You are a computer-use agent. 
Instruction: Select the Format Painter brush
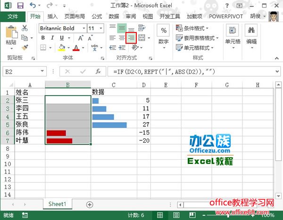click(x=25, y=48)
